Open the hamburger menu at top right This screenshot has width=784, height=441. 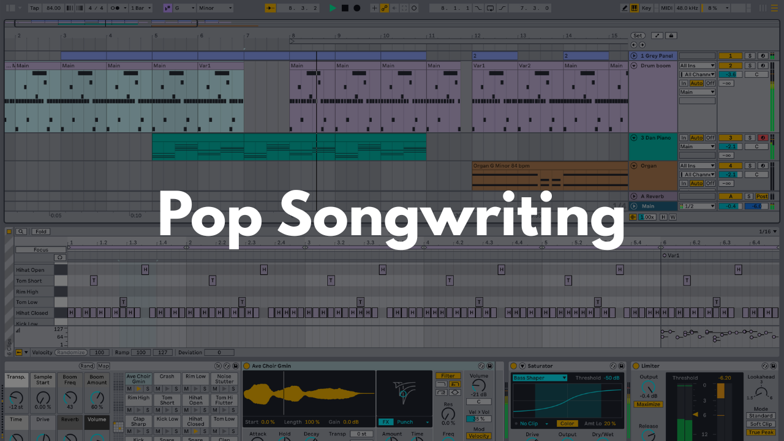pos(774,8)
